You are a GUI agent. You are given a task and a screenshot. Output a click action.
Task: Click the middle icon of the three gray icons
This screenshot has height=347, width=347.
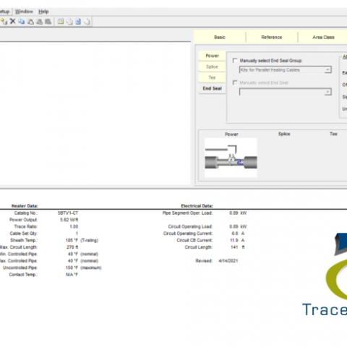[39, 22]
